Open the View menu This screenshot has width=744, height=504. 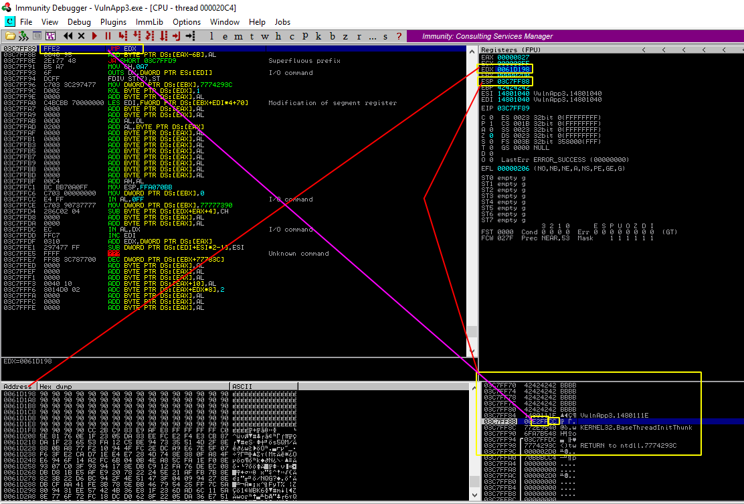pyautogui.click(x=50, y=22)
